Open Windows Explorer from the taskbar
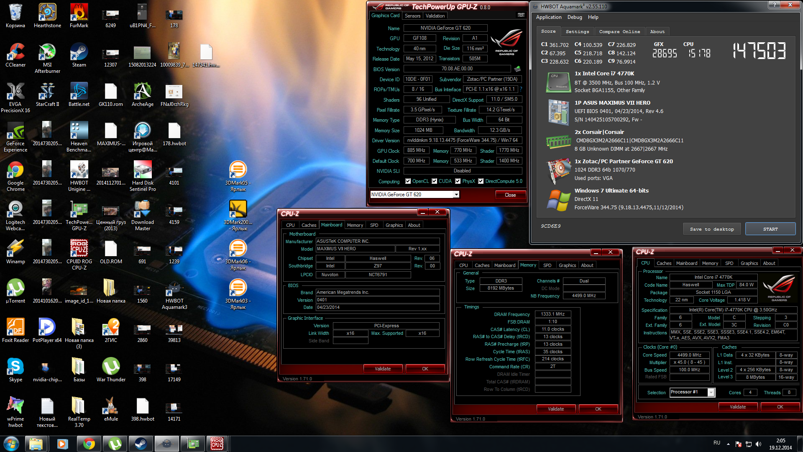 point(36,444)
